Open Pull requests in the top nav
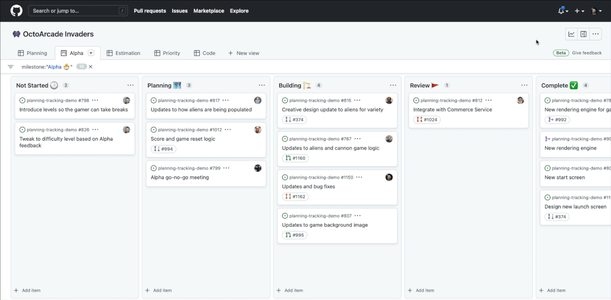 pos(149,11)
